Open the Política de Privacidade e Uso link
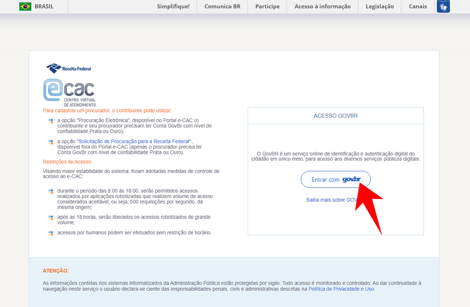This screenshot has height=307, width=470. pos(341,289)
